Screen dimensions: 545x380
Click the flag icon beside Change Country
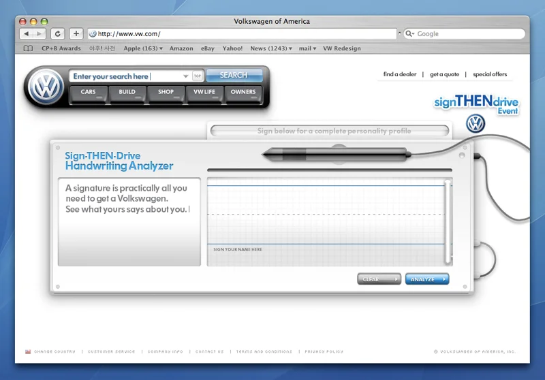[28, 351]
